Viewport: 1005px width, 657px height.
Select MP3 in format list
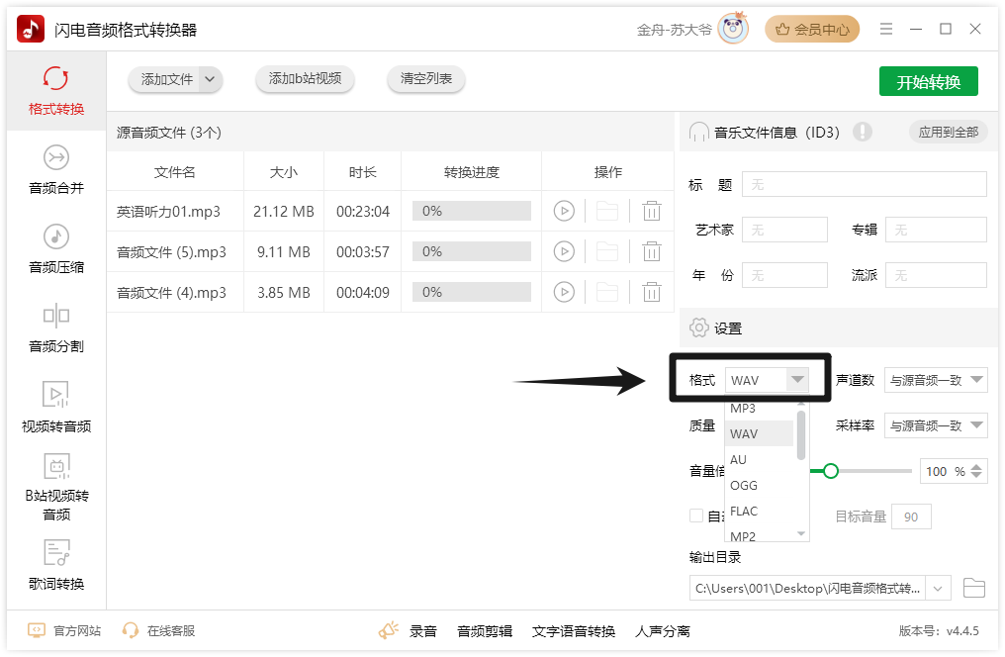759,409
